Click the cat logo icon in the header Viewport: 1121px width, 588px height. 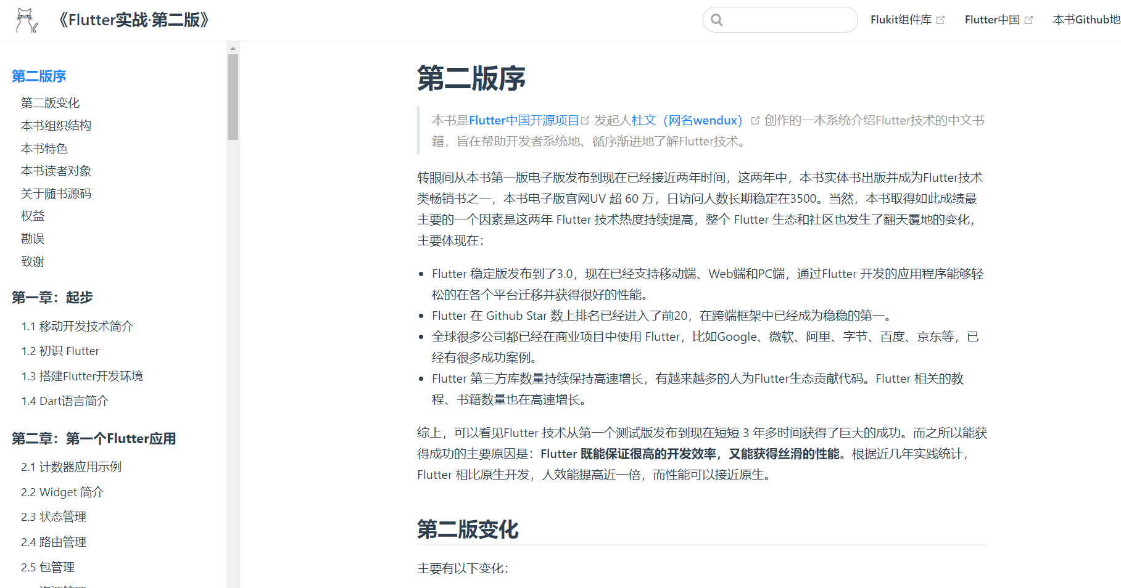[x=25, y=19]
